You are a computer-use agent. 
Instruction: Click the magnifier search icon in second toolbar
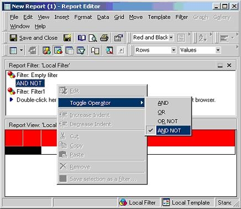click(109, 50)
